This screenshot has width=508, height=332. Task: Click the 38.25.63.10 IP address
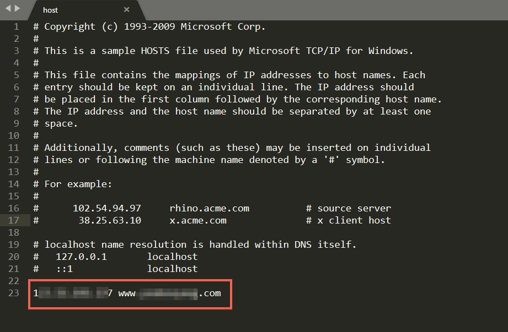pos(110,220)
